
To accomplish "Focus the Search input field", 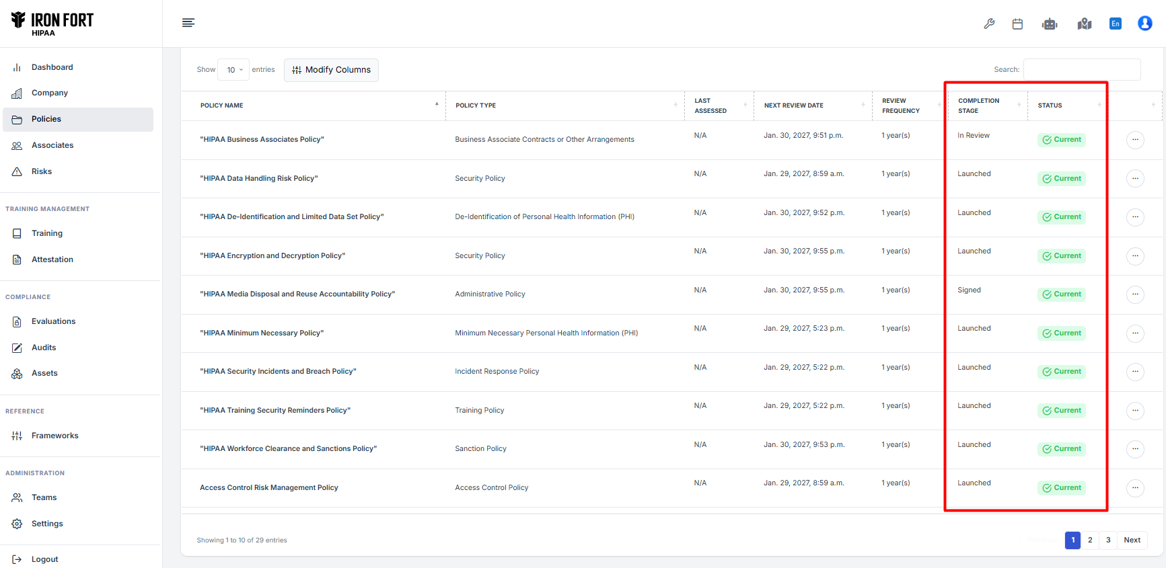I will click(1081, 69).
